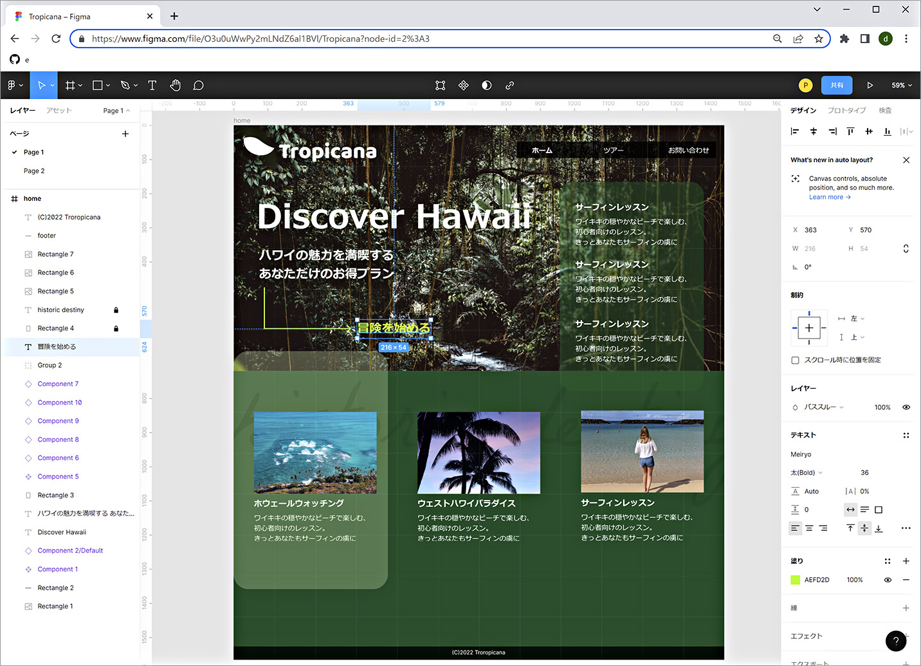
Task: Switch to the アセット tab
Action: tap(59, 110)
